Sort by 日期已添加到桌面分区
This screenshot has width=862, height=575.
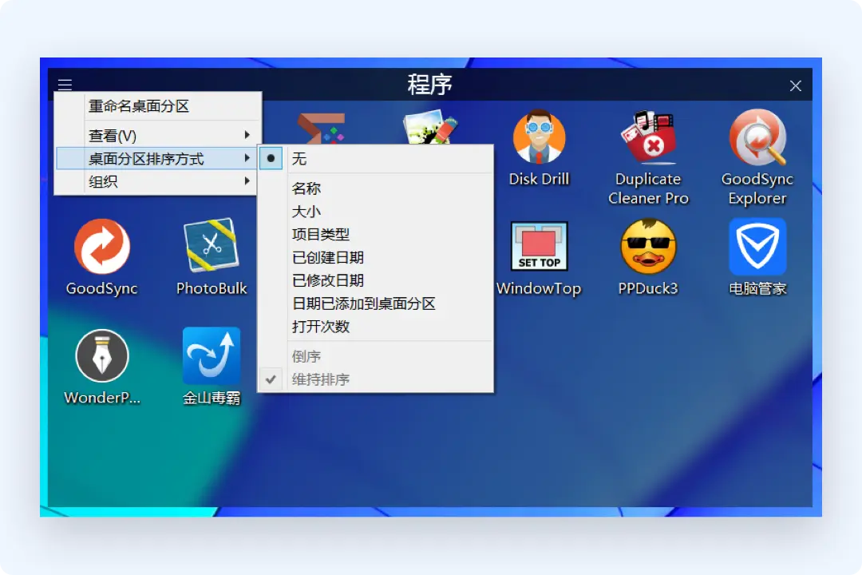tap(375, 303)
